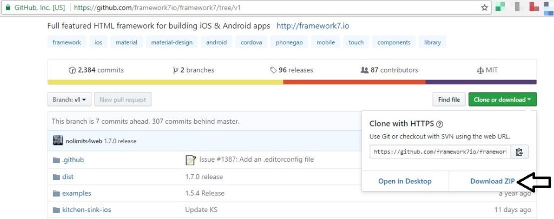
Task: Open dist row's 1.7.0 release commit
Action: pyautogui.click(x=204, y=177)
